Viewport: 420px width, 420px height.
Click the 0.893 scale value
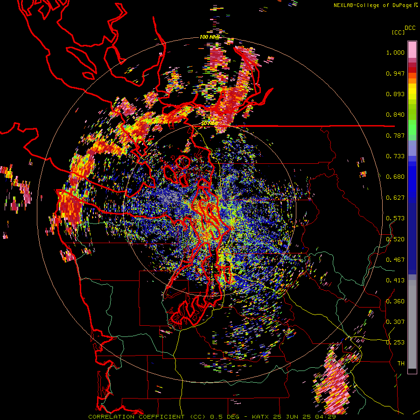[x=395, y=94]
